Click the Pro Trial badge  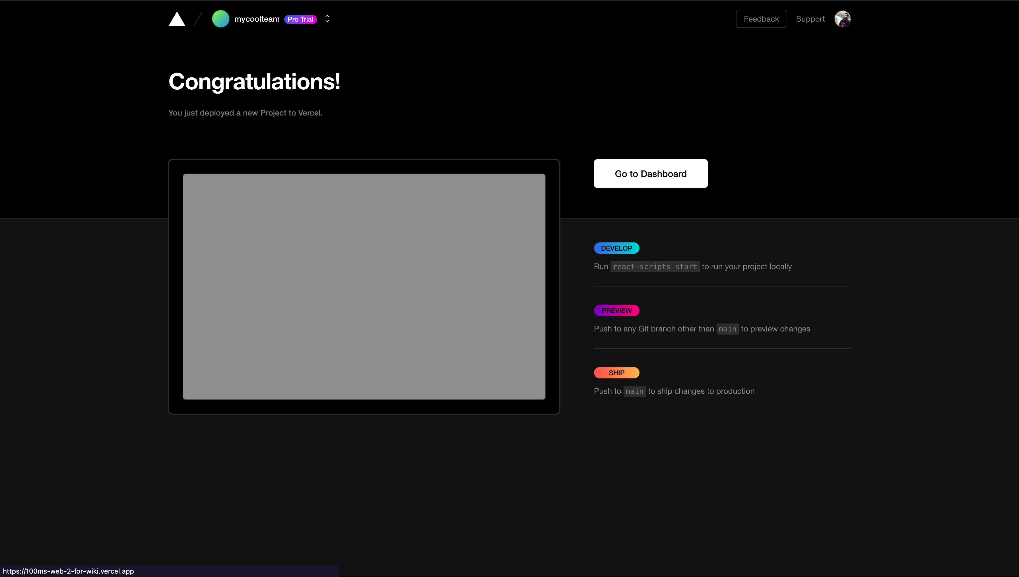[x=300, y=19]
